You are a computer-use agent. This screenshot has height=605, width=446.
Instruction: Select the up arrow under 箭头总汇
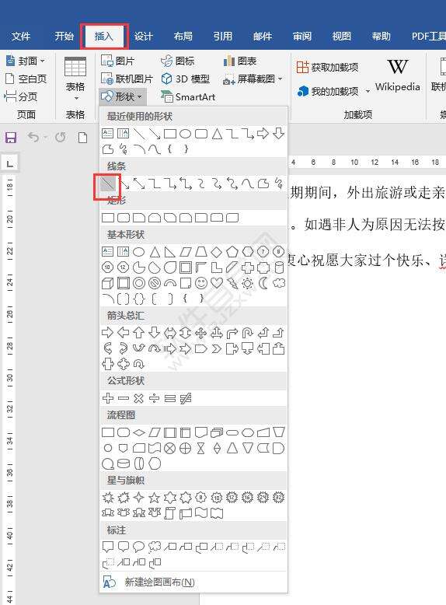pos(139,333)
